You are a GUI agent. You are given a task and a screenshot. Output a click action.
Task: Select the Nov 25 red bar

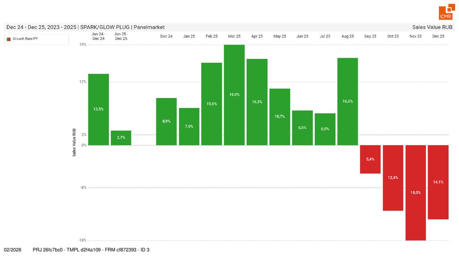[x=416, y=193]
